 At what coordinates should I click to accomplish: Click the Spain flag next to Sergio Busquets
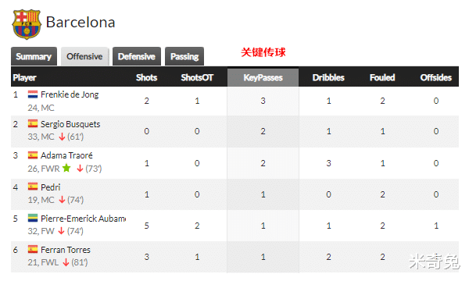[33, 123]
